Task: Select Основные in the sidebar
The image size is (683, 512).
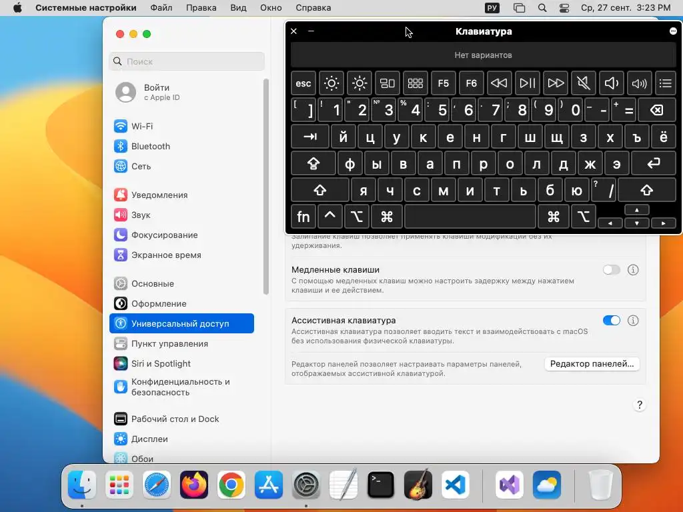Action: pyautogui.click(x=181, y=284)
